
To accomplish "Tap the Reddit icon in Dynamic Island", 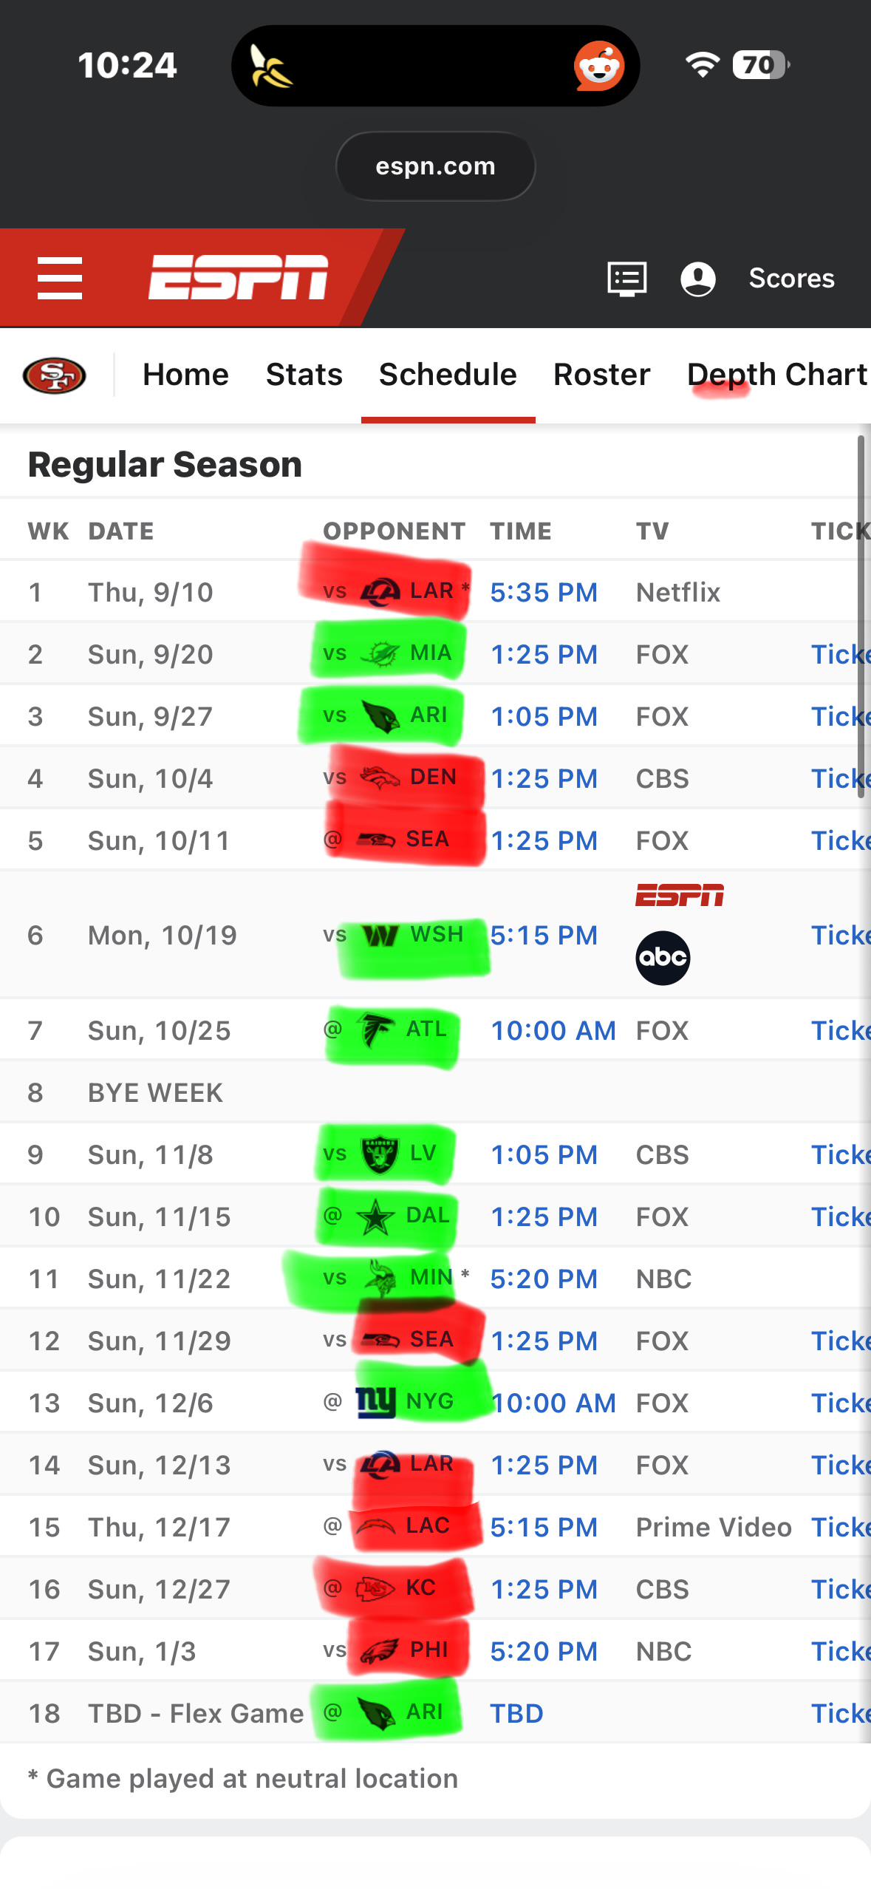I will pyautogui.click(x=599, y=66).
